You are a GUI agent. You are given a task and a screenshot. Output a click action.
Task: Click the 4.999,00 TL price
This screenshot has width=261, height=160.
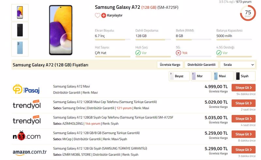(x=216, y=87)
